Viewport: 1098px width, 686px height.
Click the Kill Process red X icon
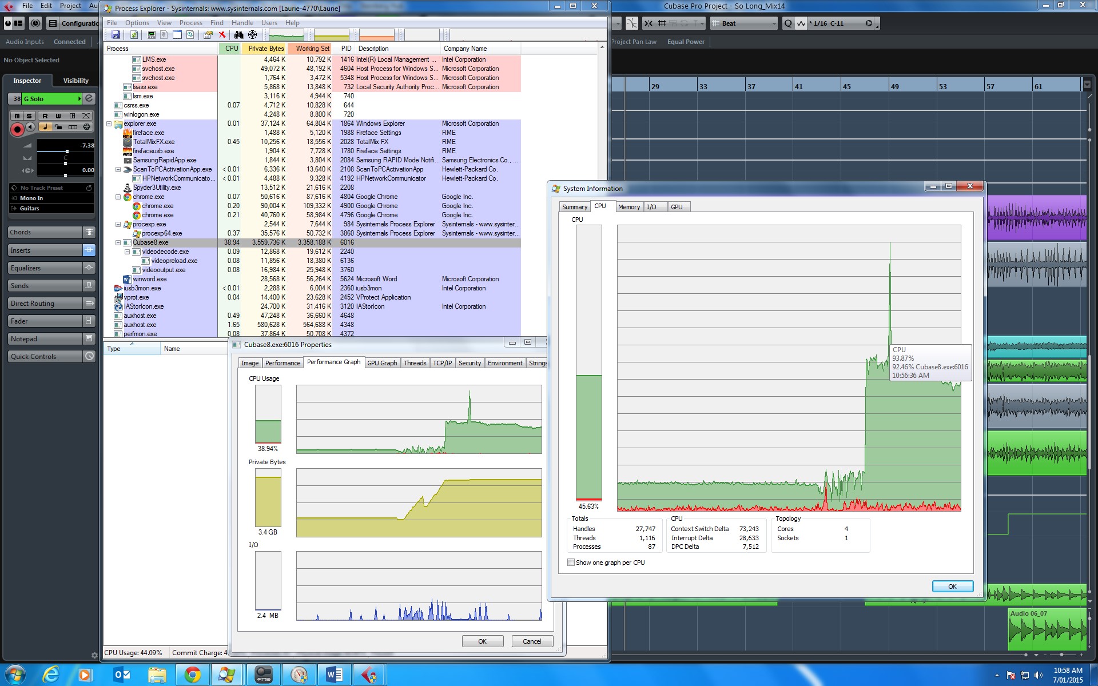(222, 35)
